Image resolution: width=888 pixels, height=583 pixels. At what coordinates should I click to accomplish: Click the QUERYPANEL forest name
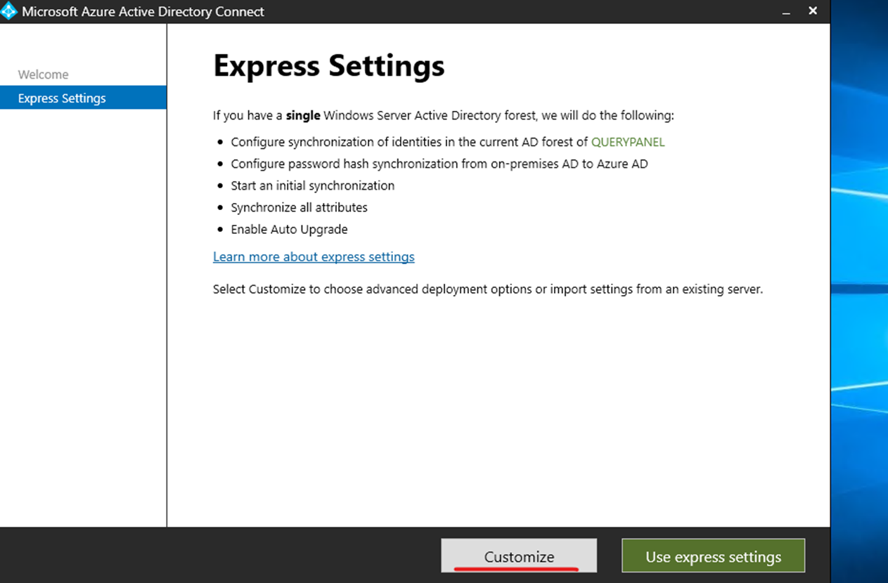pos(628,142)
